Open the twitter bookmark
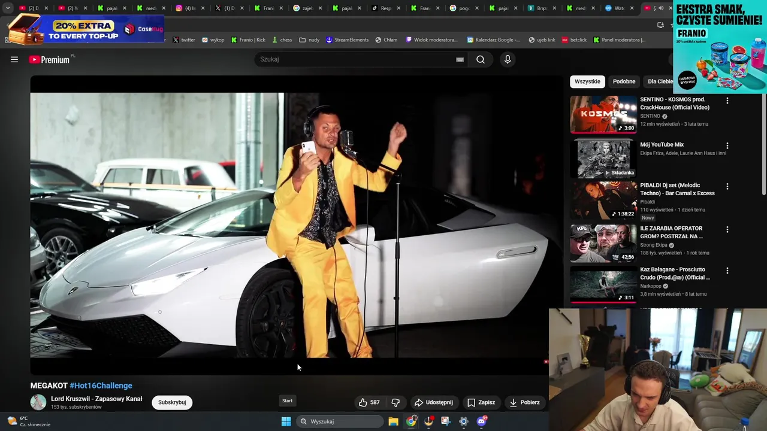Screen dimensions: 767x431 click(184, 40)
